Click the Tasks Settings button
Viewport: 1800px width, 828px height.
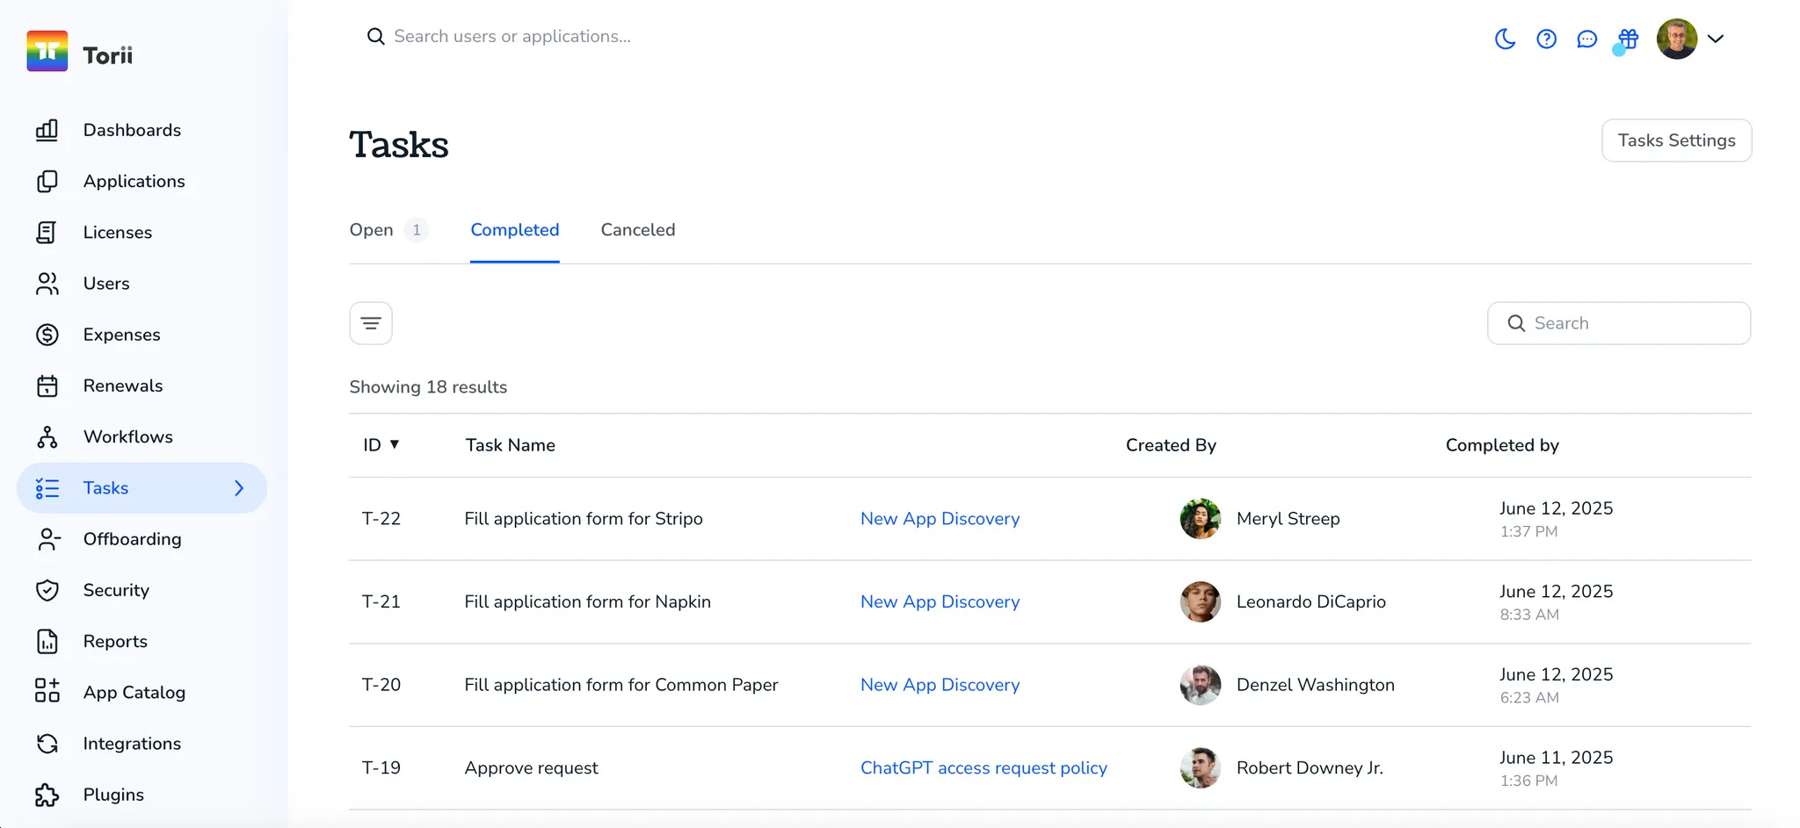coord(1676,140)
